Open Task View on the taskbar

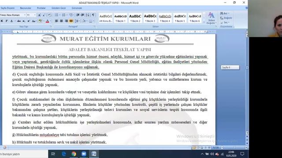[x=53, y=154]
